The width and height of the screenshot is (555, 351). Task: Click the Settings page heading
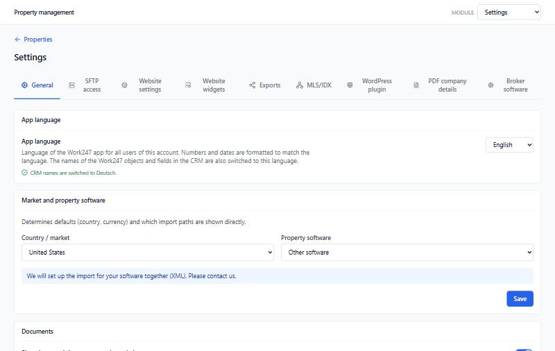[x=30, y=58]
